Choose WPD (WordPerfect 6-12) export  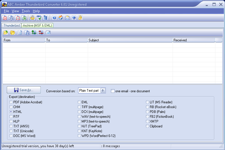[x=97, y=136]
